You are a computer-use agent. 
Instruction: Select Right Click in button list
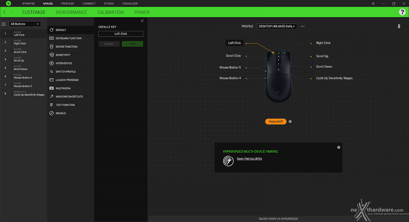24,42
